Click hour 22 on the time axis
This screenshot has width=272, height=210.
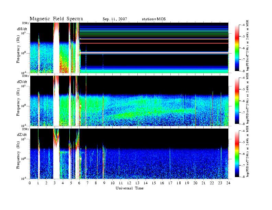pos(212,183)
